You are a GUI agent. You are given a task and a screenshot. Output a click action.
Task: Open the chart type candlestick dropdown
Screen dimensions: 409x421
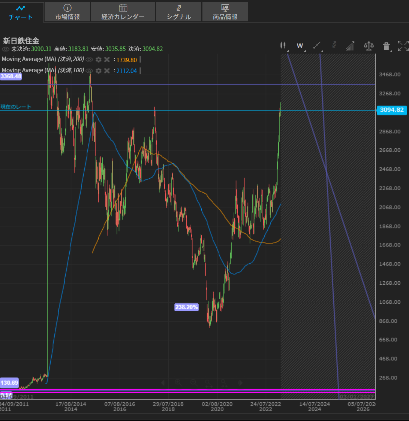point(283,46)
